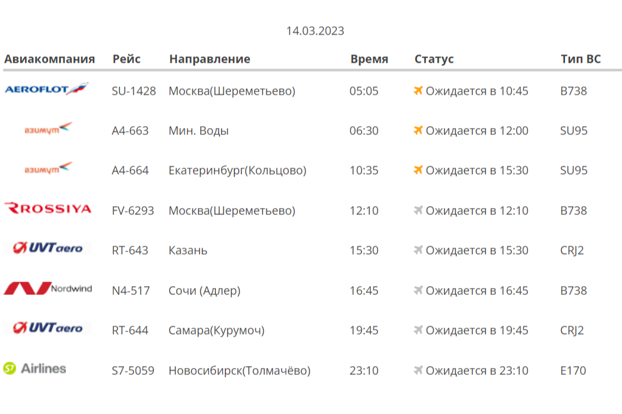Viewport: 622px width, 414px height.
Task: Click the Казань destination
Action: 188,250
